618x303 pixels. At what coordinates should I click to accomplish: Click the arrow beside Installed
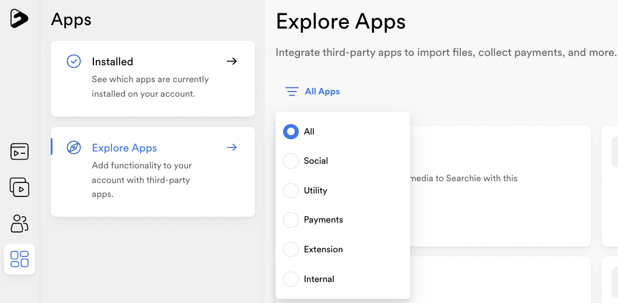pos(232,61)
